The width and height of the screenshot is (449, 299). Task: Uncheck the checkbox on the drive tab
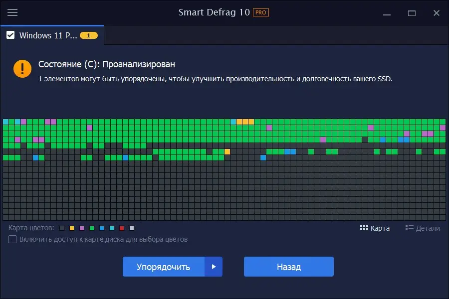pyautogui.click(x=11, y=35)
